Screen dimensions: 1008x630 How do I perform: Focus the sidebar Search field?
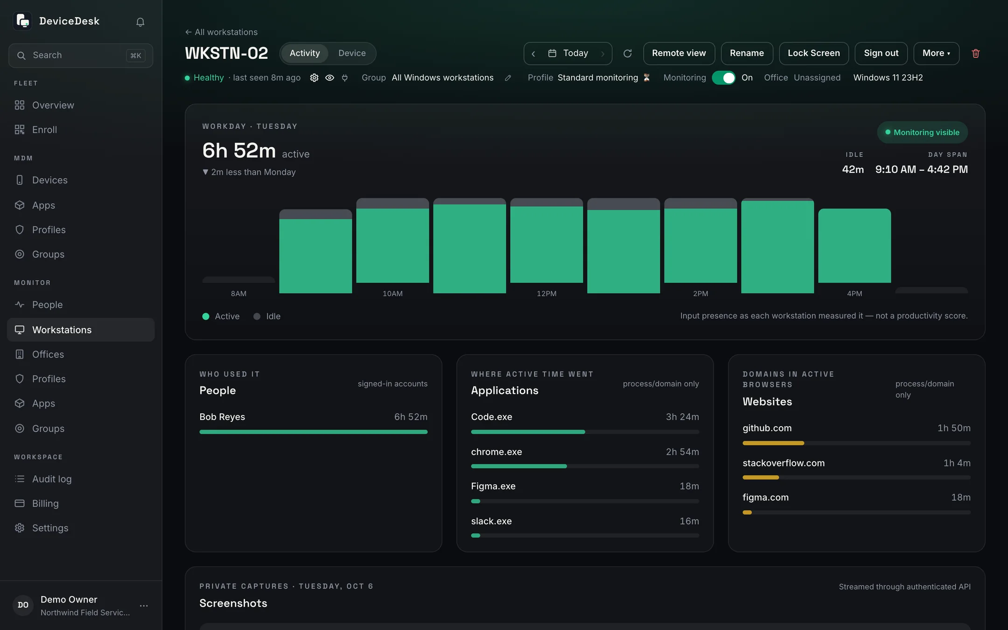tap(81, 56)
